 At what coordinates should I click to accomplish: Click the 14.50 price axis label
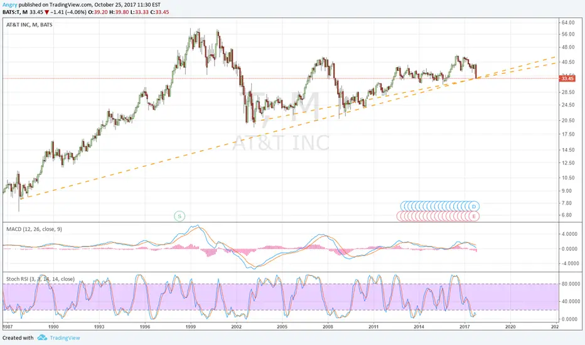click(568, 150)
